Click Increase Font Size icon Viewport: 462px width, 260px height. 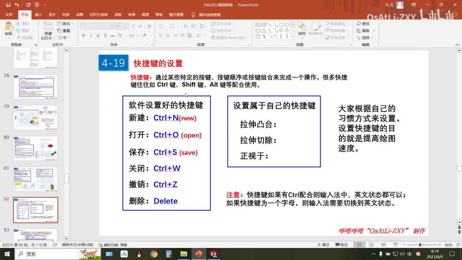click(x=133, y=26)
